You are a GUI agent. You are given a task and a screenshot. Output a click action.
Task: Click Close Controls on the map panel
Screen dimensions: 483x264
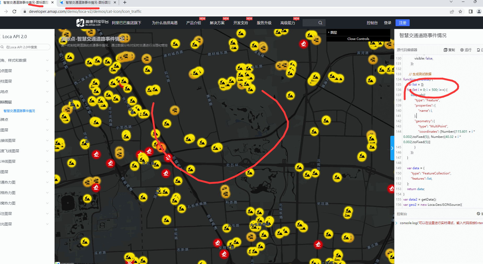(x=358, y=39)
